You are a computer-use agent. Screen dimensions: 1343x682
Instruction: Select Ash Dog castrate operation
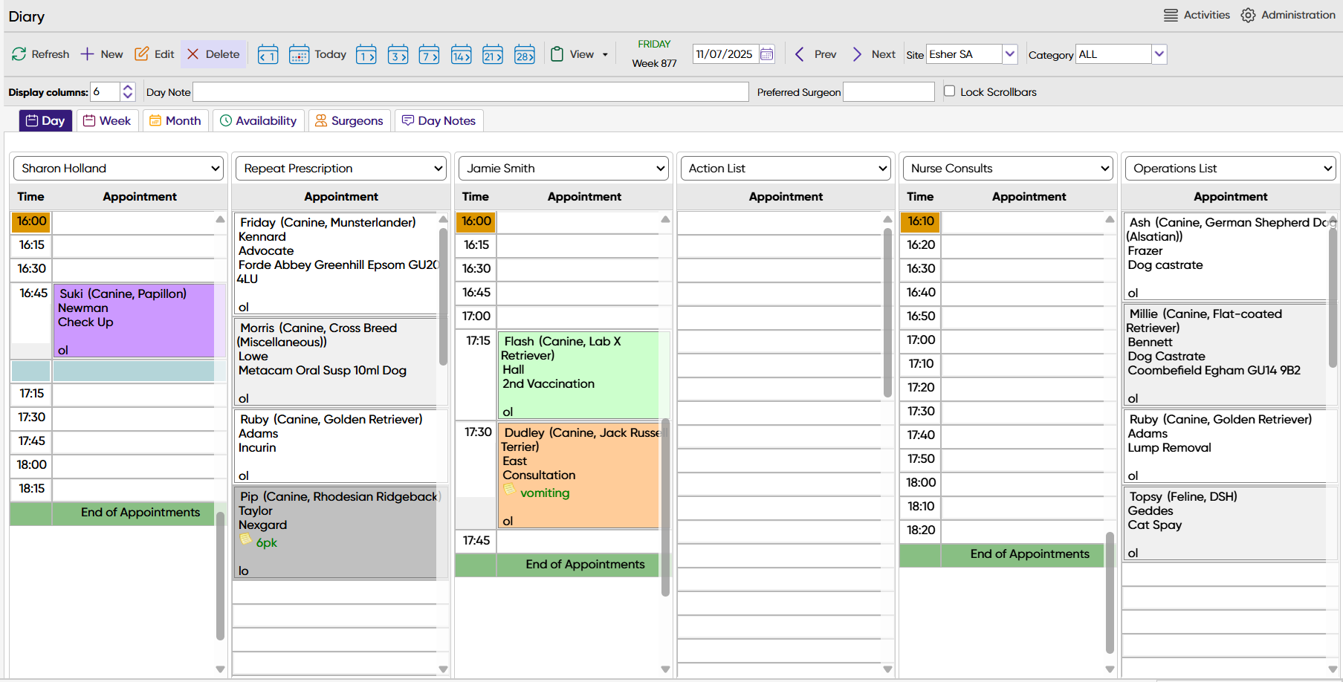click(1226, 257)
